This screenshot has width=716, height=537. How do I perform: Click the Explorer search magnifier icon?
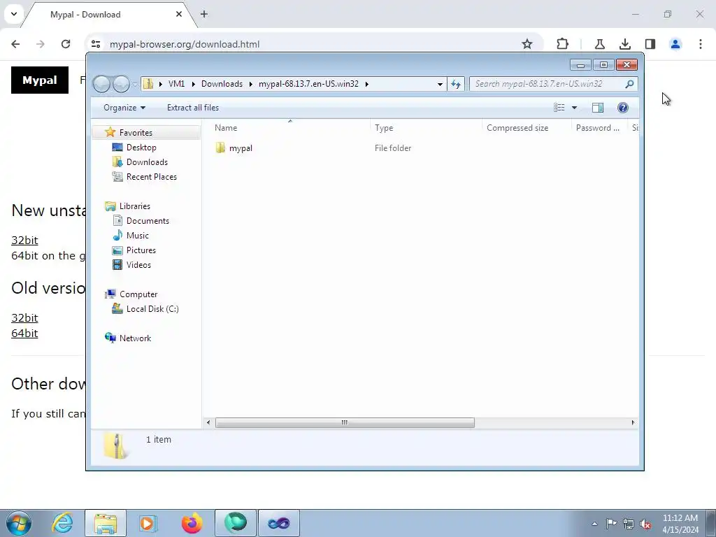click(629, 84)
